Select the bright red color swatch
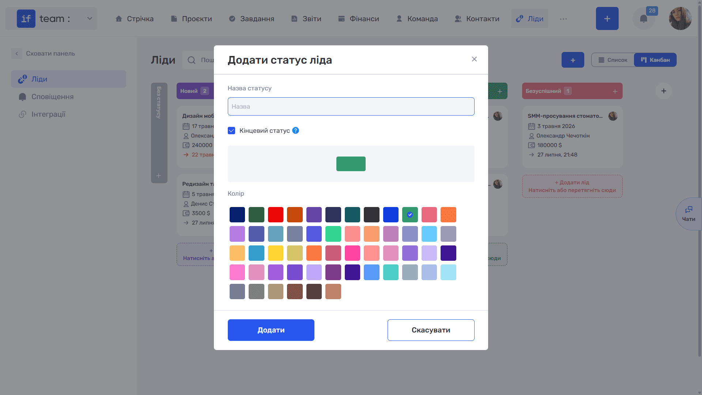 coord(276,215)
